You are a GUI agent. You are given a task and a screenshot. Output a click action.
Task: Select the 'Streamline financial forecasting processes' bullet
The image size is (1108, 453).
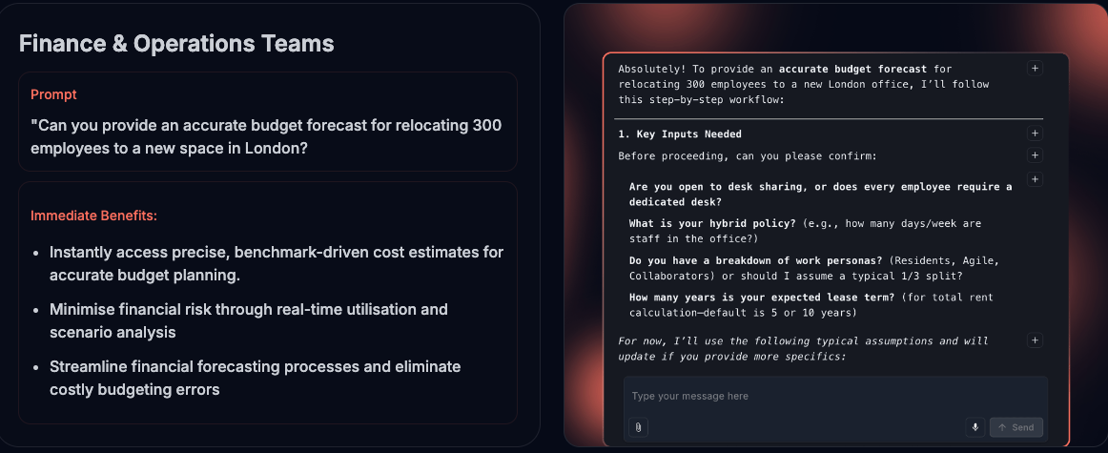(256, 378)
